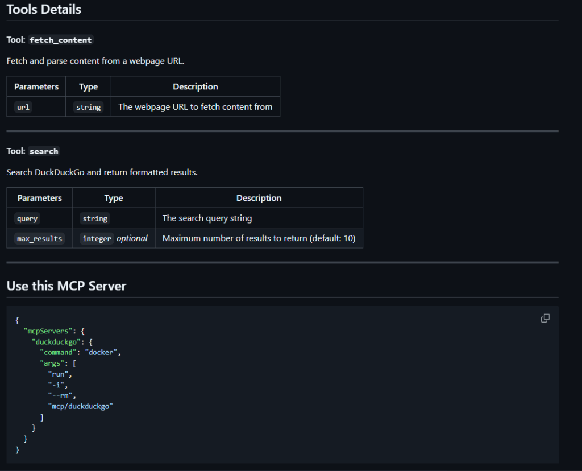
Task: Click the docker command value in the JSON
Action: pos(101,352)
